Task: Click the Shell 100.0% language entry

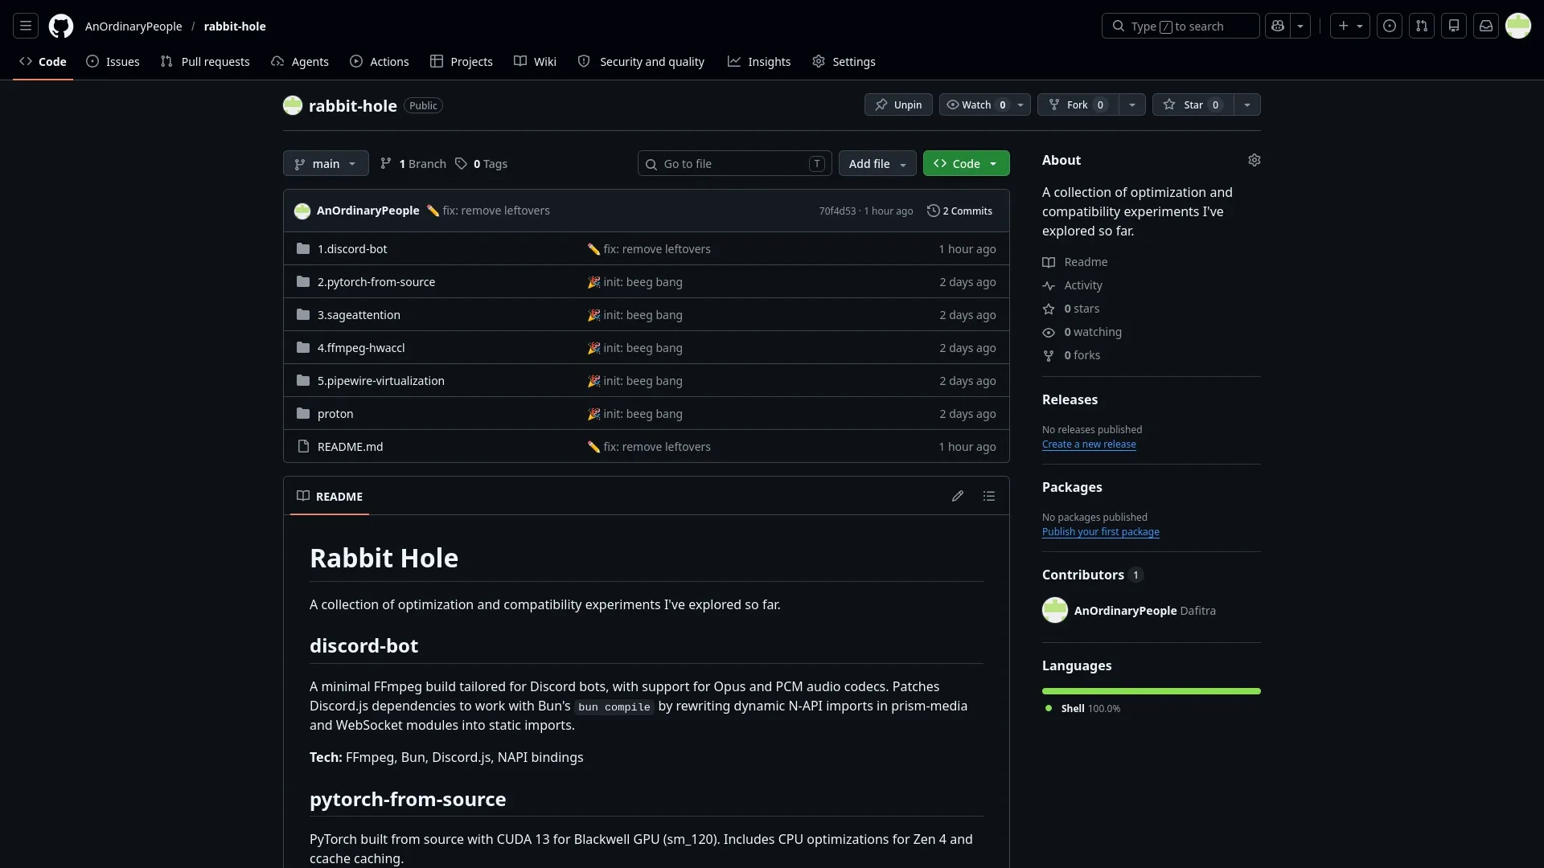Action: coord(1082,708)
